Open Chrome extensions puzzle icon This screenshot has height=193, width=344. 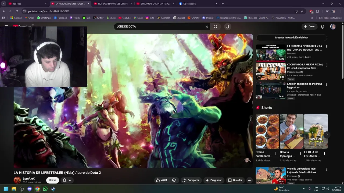tap(317, 11)
